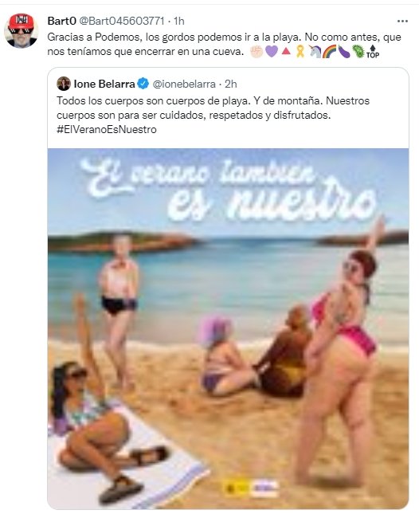419x514 pixels.
Task: Click the yellow ribbon emoji
Action: pos(300,52)
